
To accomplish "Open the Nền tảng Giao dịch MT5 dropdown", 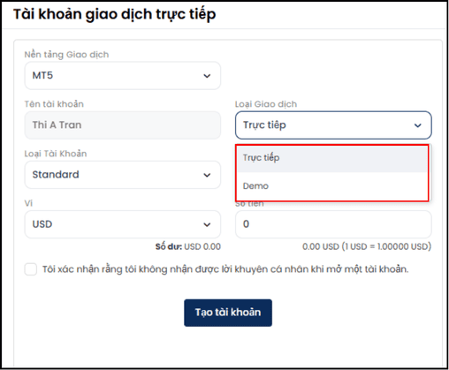I will tap(122, 76).
